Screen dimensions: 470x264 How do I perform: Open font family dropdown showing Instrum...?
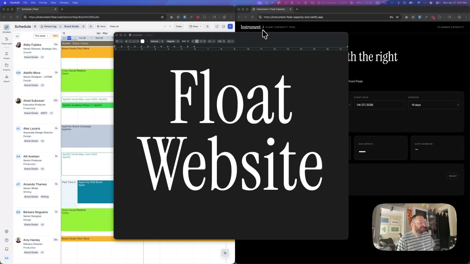pyautogui.click(x=157, y=41)
